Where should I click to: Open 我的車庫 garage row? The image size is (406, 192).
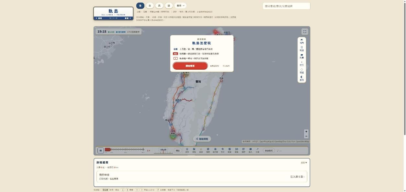(x=202, y=177)
